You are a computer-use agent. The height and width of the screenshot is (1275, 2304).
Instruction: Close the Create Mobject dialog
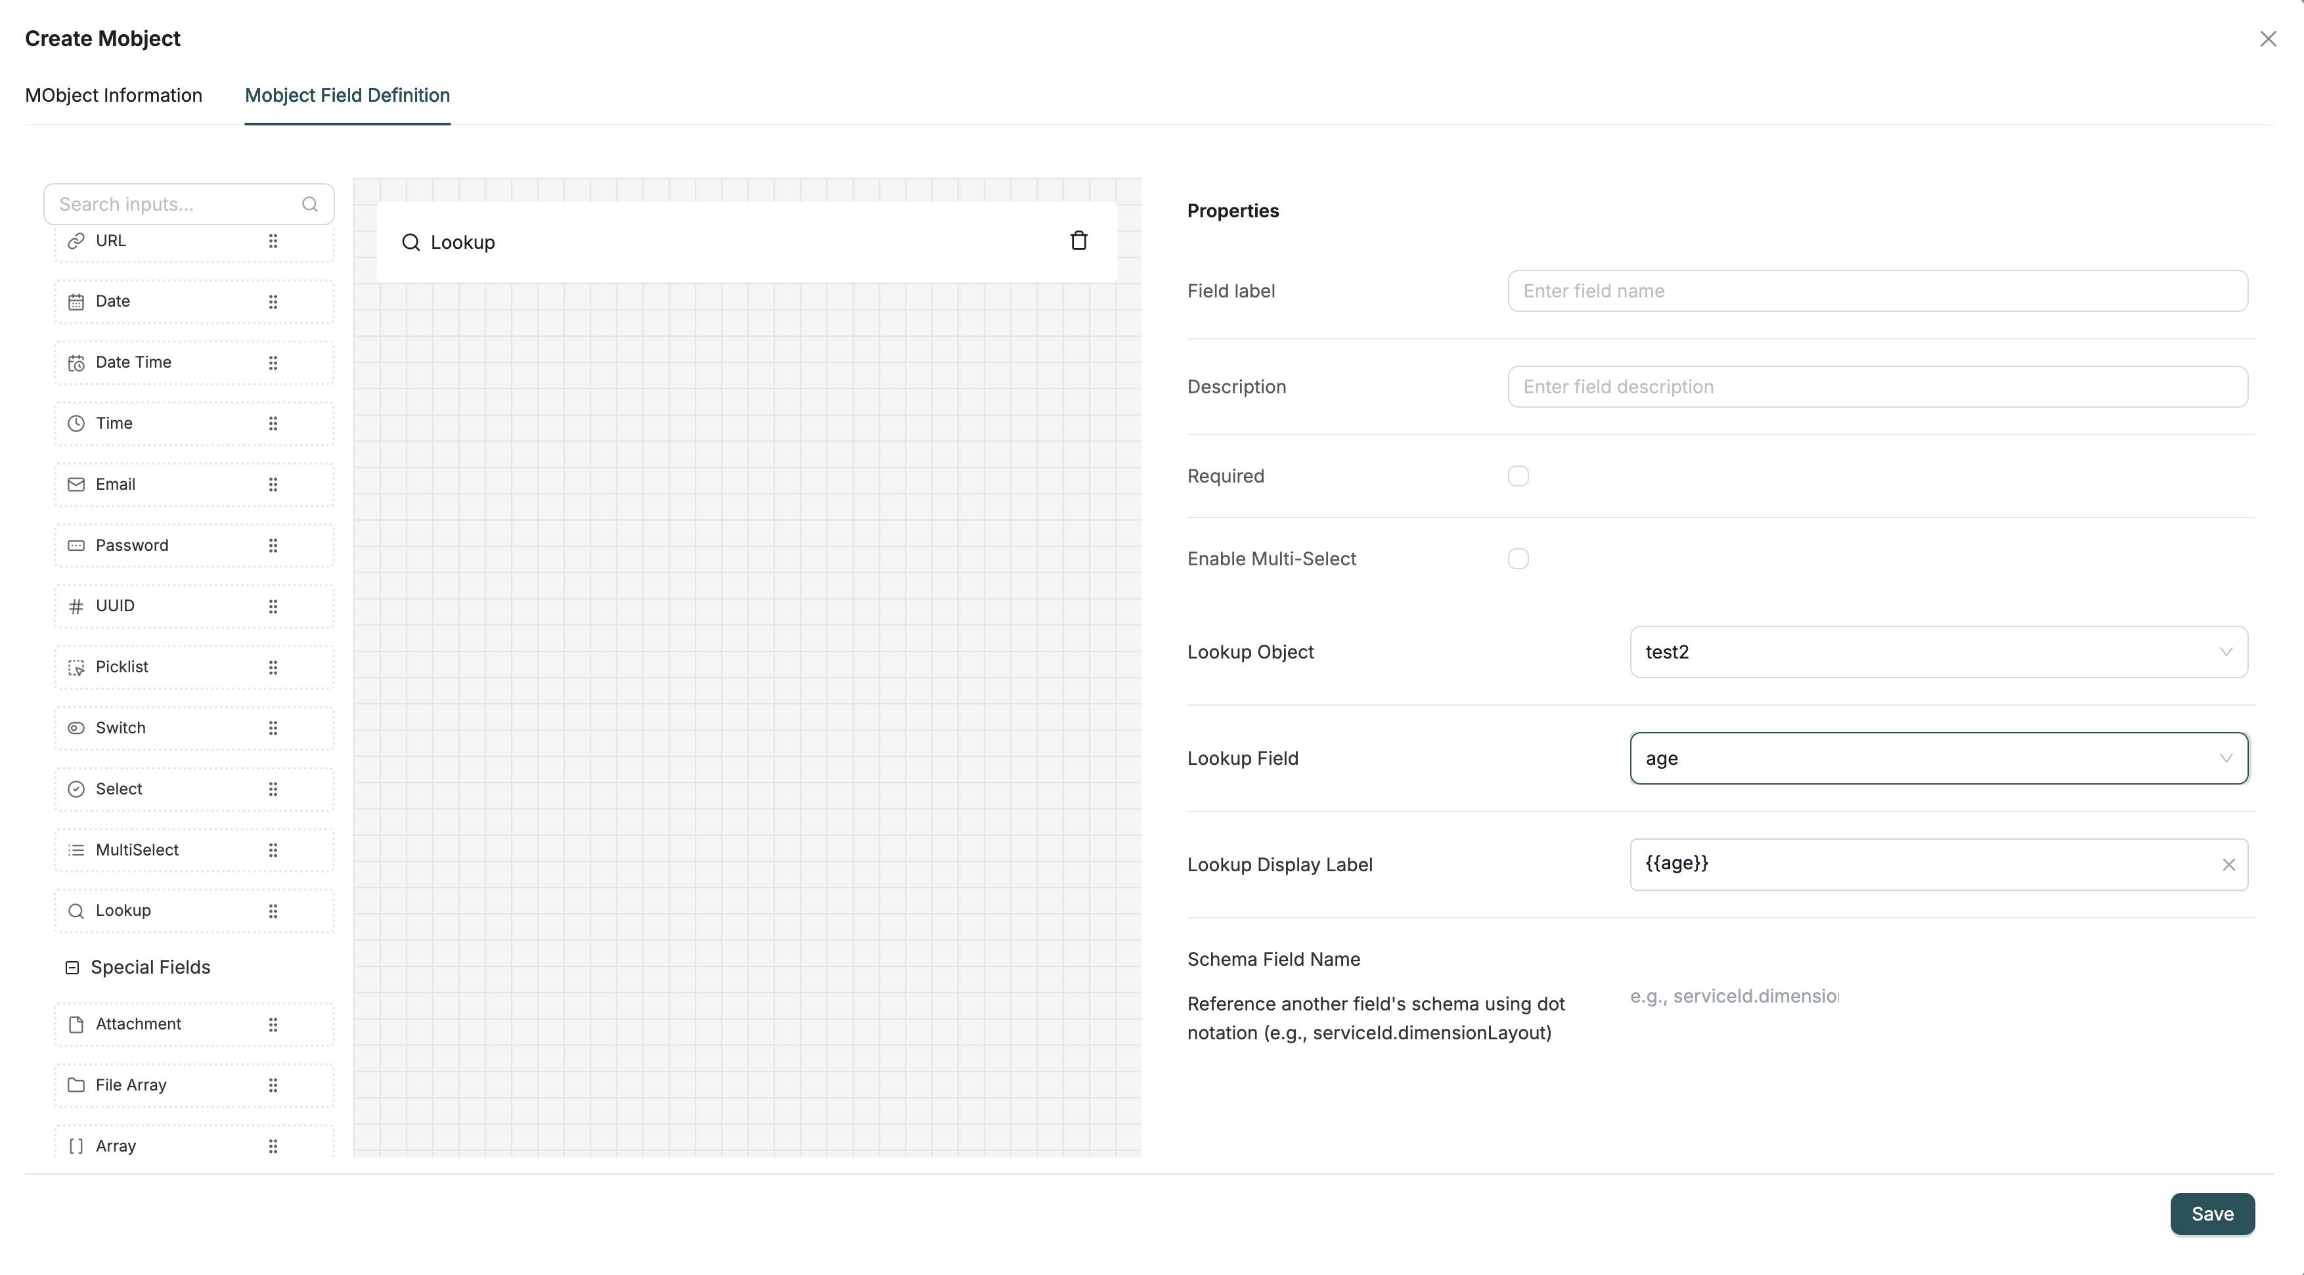pyautogui.click(x=2269, y=39)
